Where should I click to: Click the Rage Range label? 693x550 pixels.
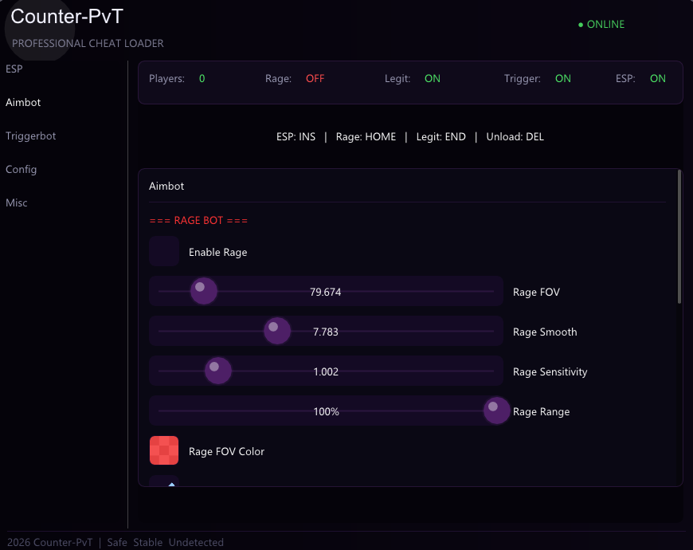541,411
